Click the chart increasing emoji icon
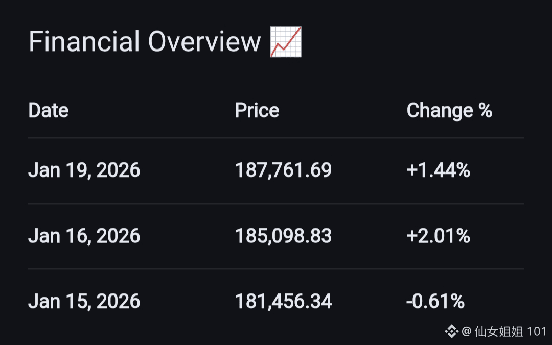Viewport: 552px width, 345px height. point(286,42)
